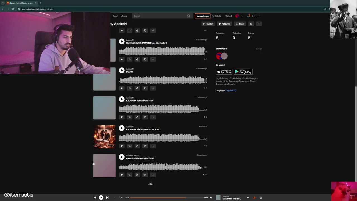This screenshot has width=357, height=201.
Task: Share KALMADIK MİX MASTER V3 44.1KHZ track
Action: coord(137,146)
